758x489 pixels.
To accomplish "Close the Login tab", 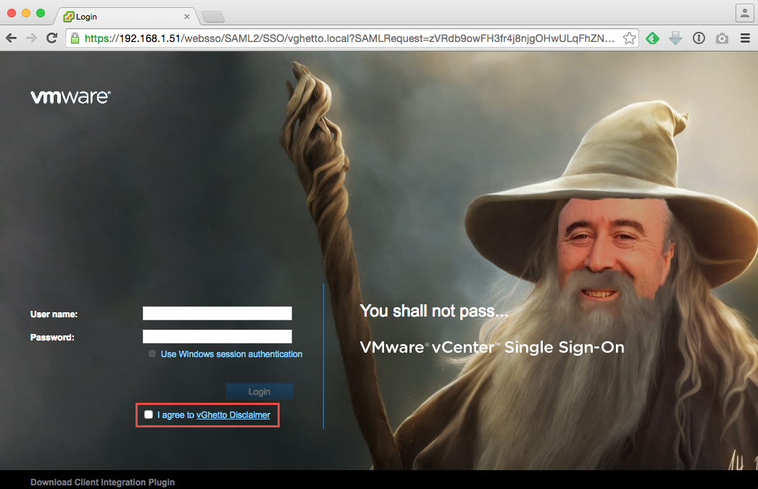I will (186, 17).
